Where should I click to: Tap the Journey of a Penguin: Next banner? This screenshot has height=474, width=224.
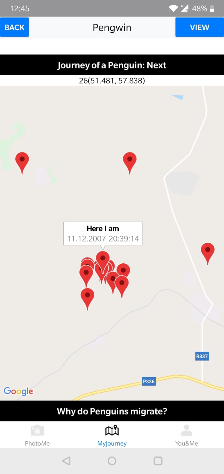pos(112,65)
